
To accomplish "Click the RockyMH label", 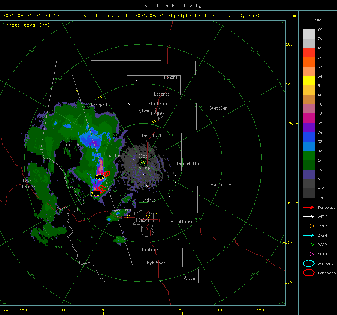I will [x=99, y=105].
